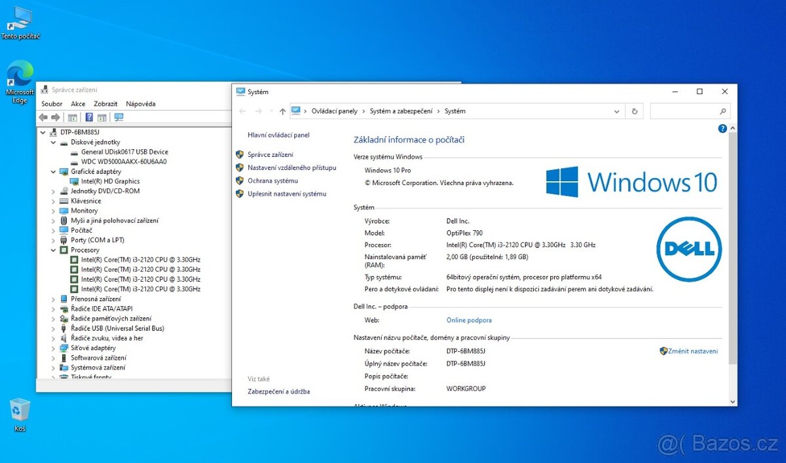Click the System window scrollbar up arrow

tap(733, 128)
